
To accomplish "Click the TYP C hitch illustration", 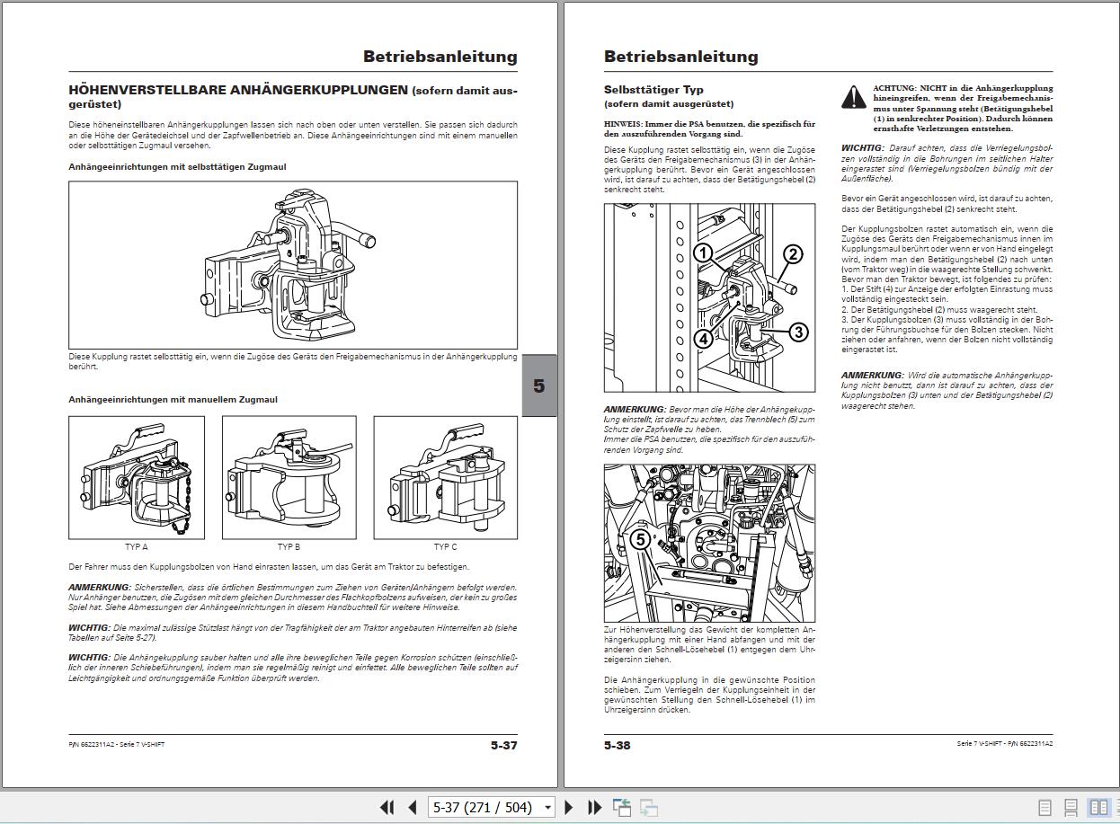I will (x=446, y=477).
